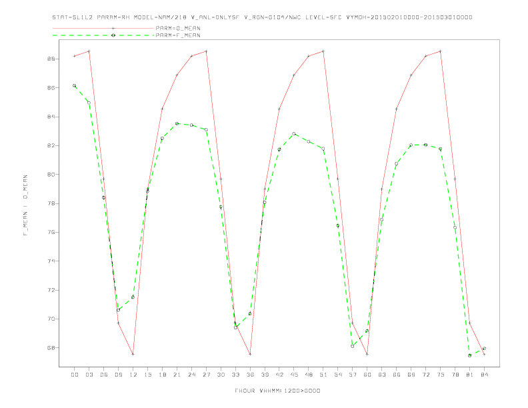Click the x-axis tick label 51

323,375
